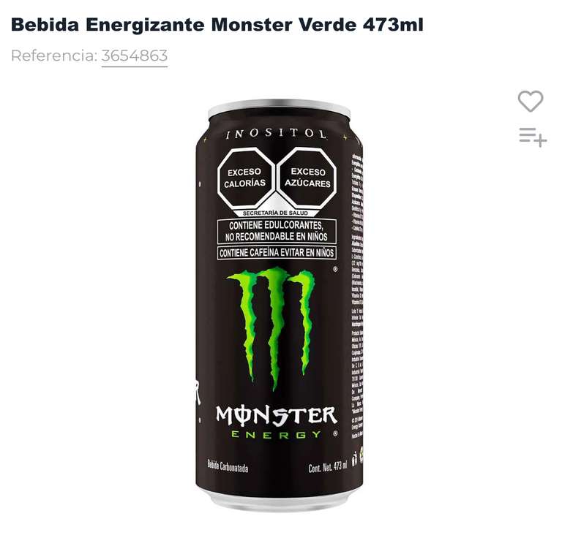Click the CONTIENE CAFEÍNA warning box

277,253
